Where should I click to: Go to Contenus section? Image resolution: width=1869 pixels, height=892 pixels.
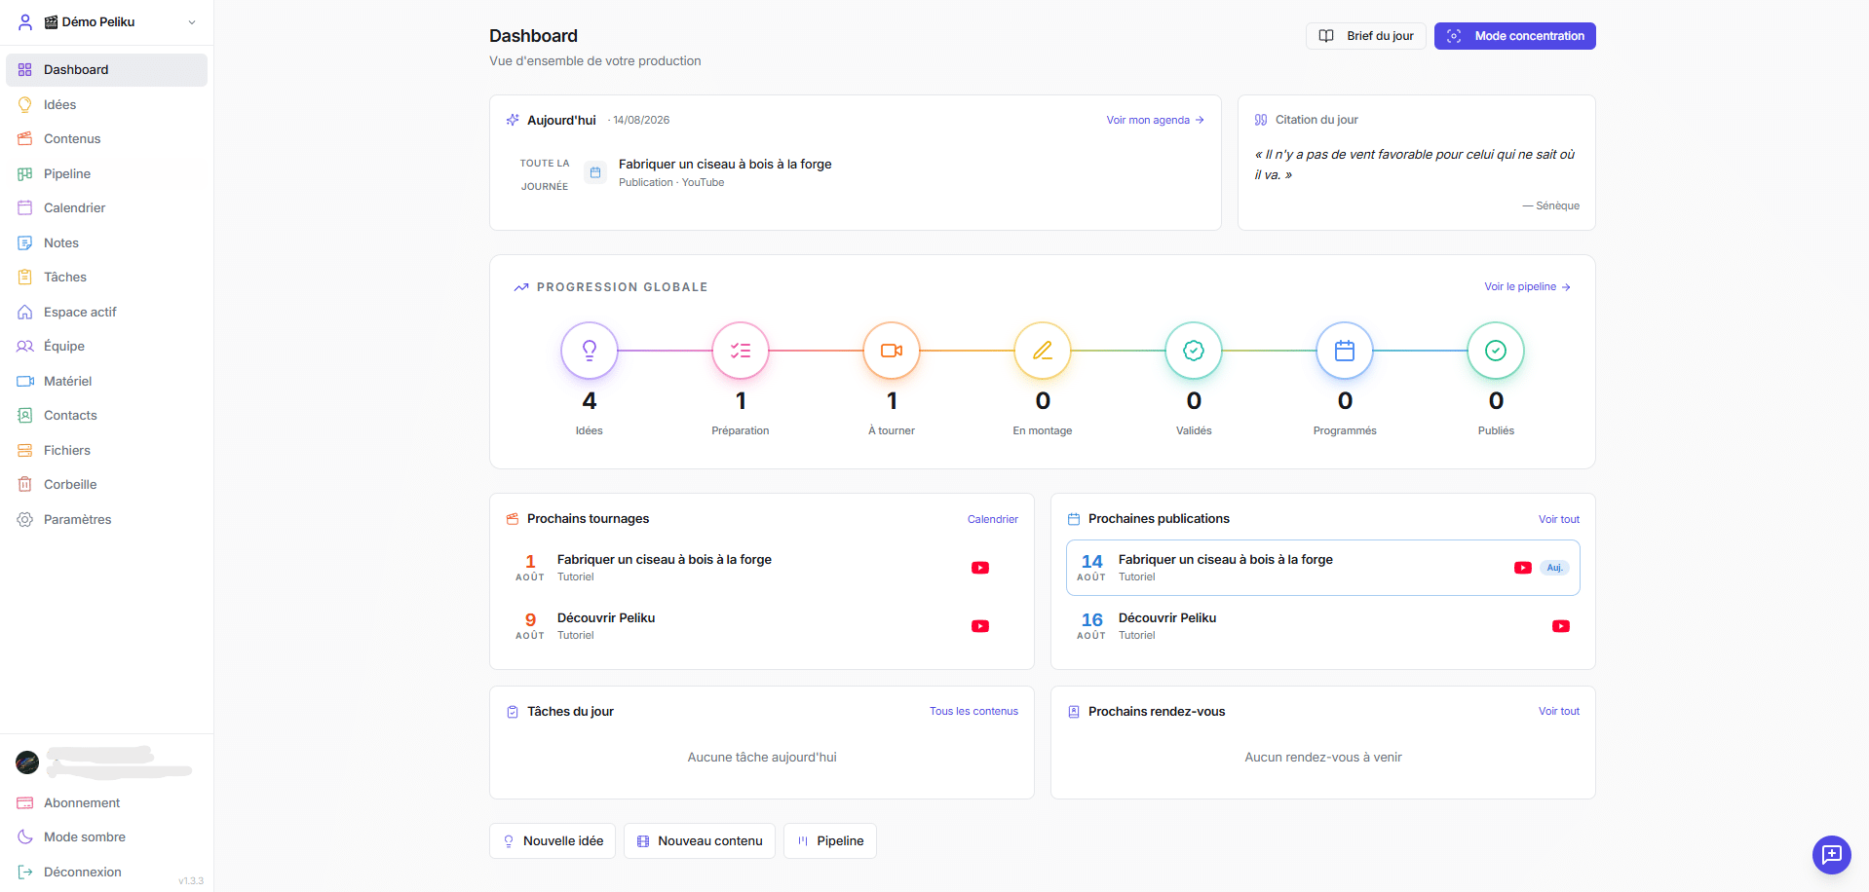pos(107,138)
